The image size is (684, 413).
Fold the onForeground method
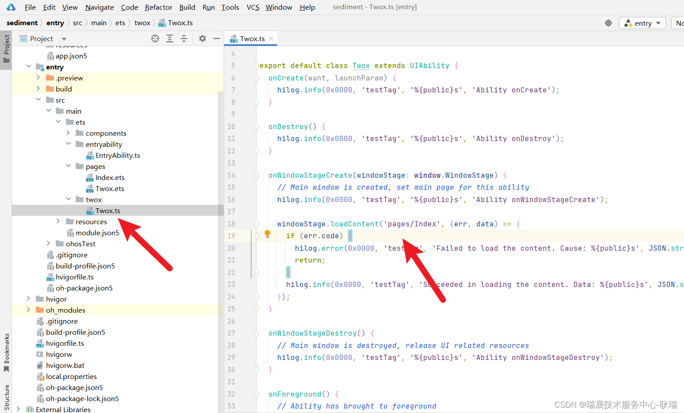coord(256,394)
